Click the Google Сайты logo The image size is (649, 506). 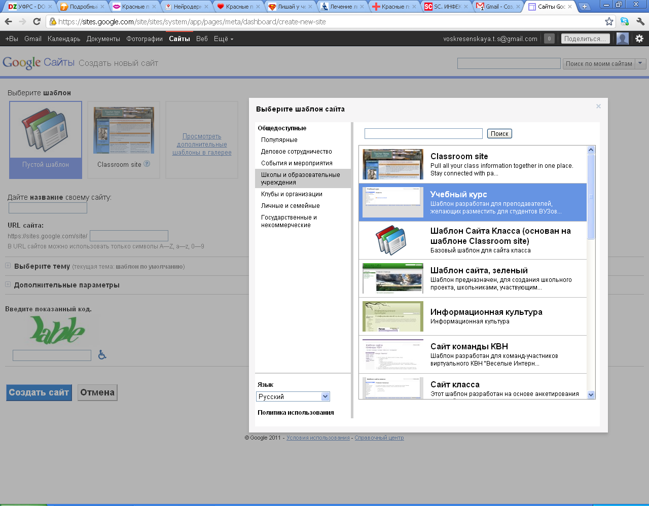(39, 63)
